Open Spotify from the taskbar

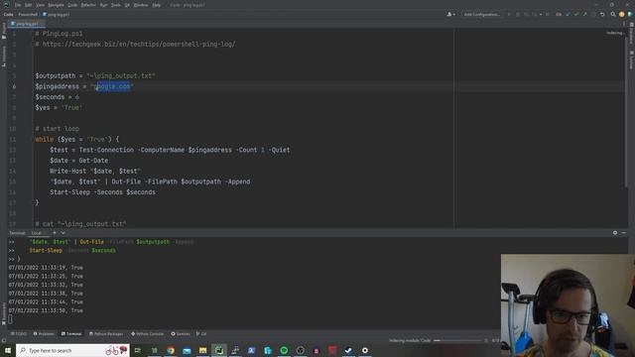[284, 350]
